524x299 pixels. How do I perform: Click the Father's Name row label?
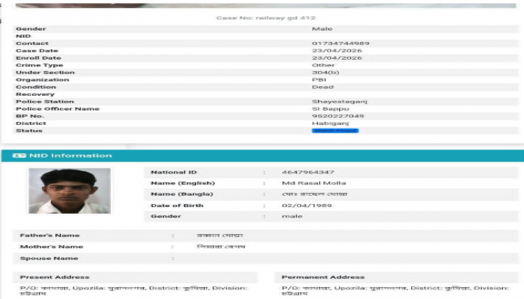49,235
